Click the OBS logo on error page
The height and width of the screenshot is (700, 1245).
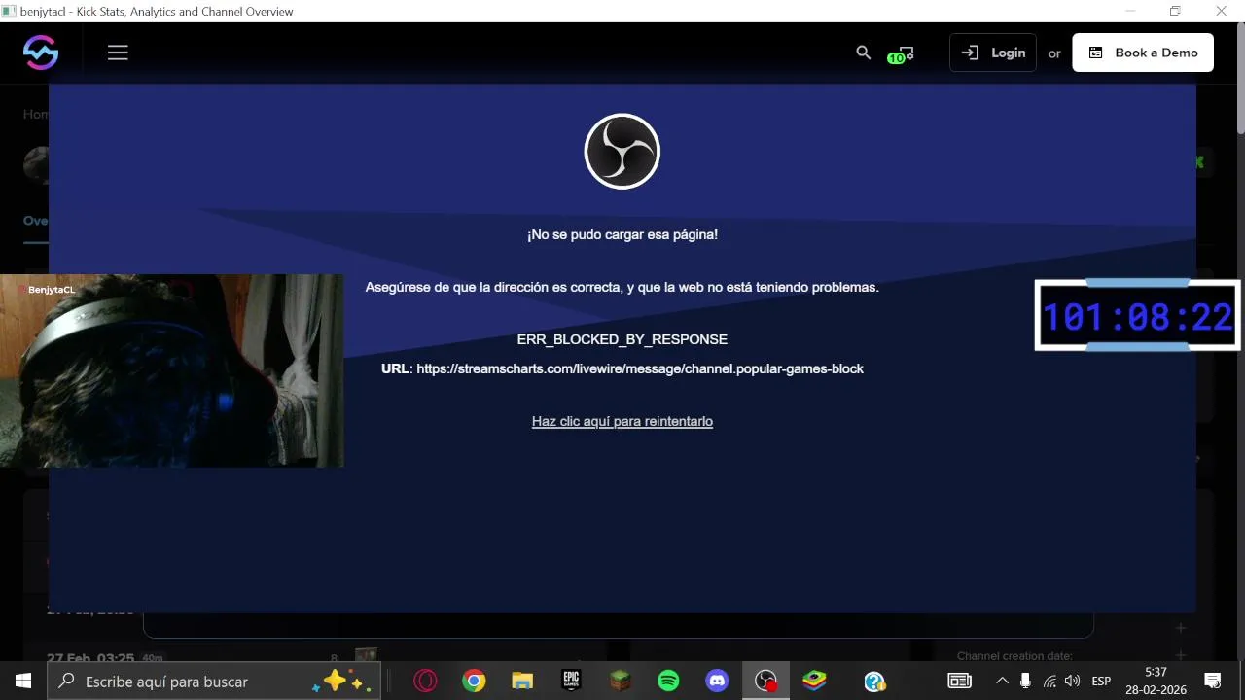[622, 152]
